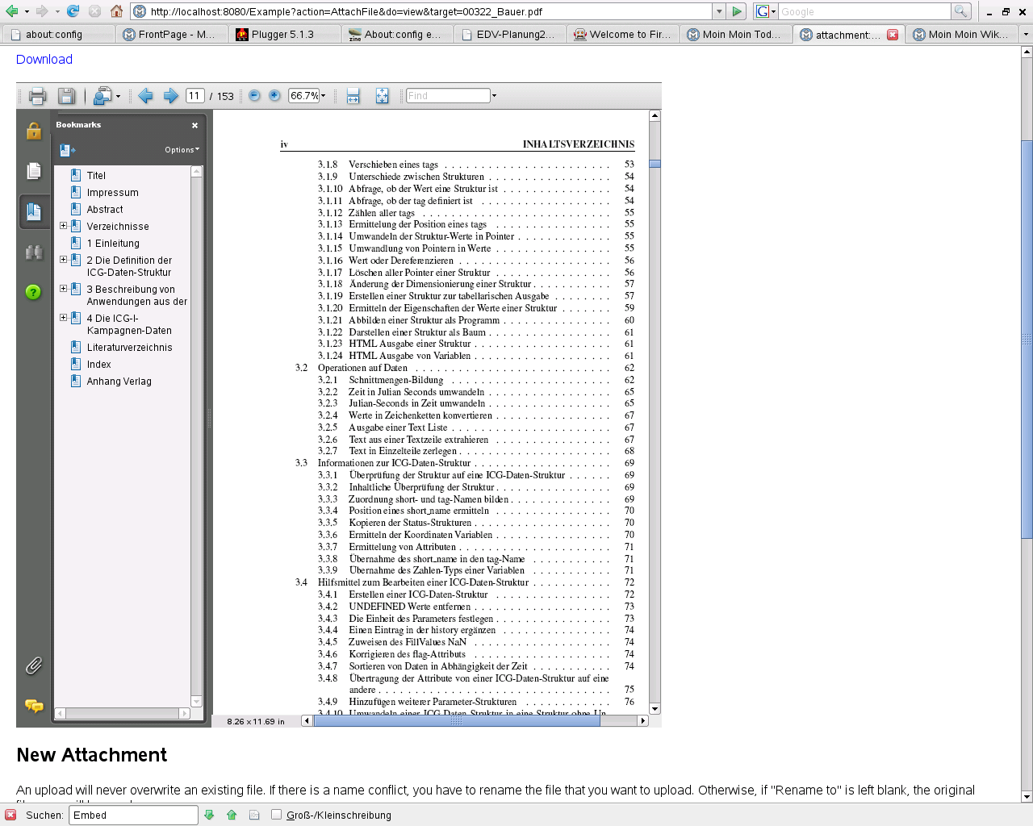Open the comments panel speech bubble icon
1033x826 pixels.
pos(33,706)
